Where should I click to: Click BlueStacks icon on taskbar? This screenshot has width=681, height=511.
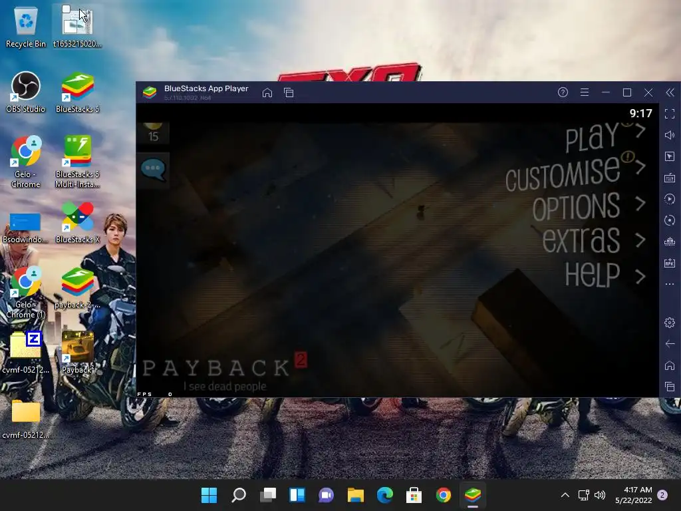[x=473, y=495]
